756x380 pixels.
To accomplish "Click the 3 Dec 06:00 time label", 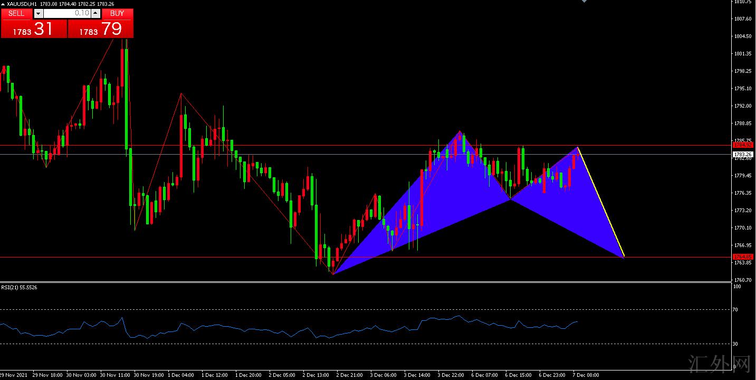I will (x=385, y=375).
